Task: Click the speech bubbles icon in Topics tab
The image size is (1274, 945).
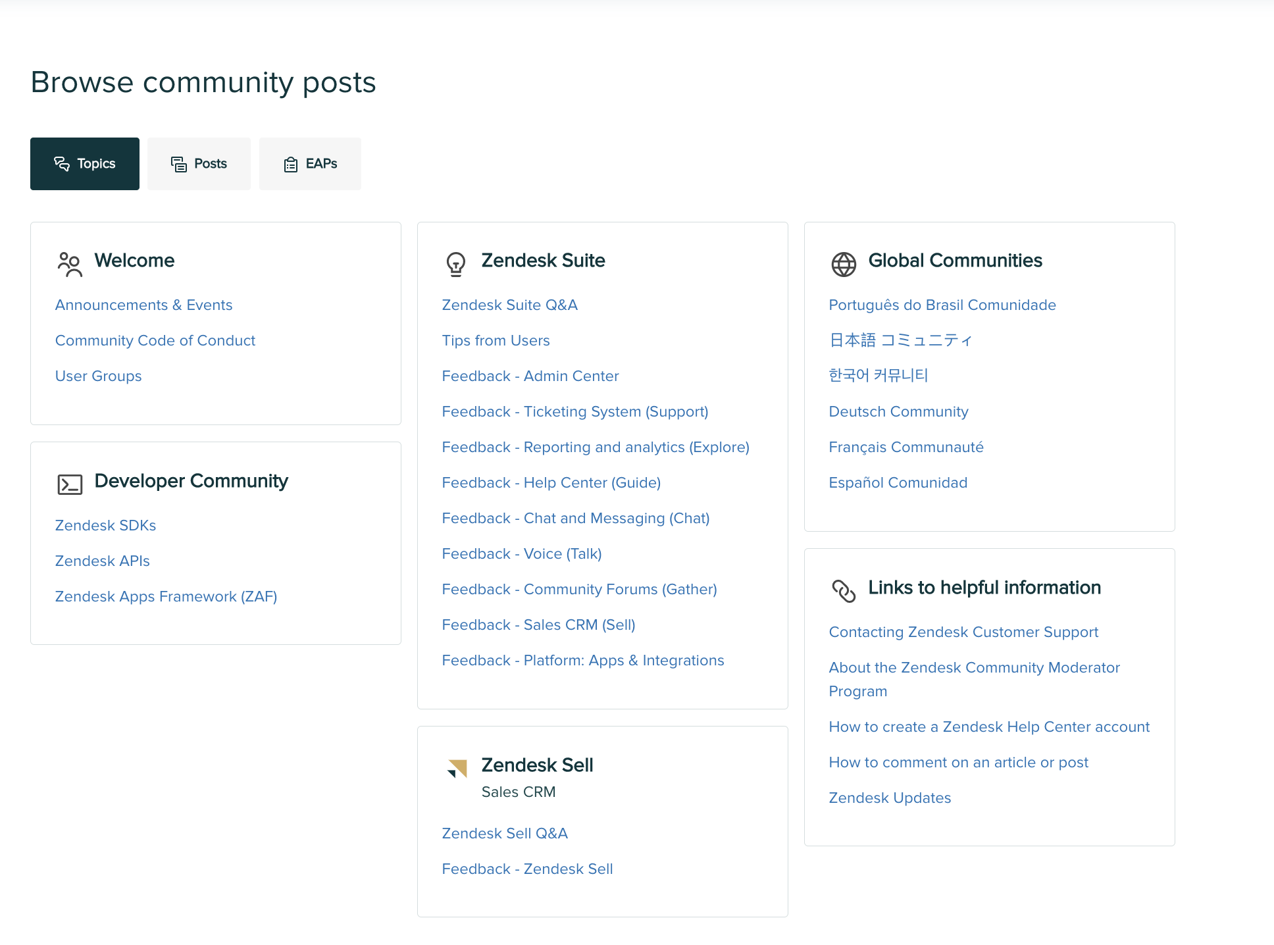Action: [x=62, y=164]
